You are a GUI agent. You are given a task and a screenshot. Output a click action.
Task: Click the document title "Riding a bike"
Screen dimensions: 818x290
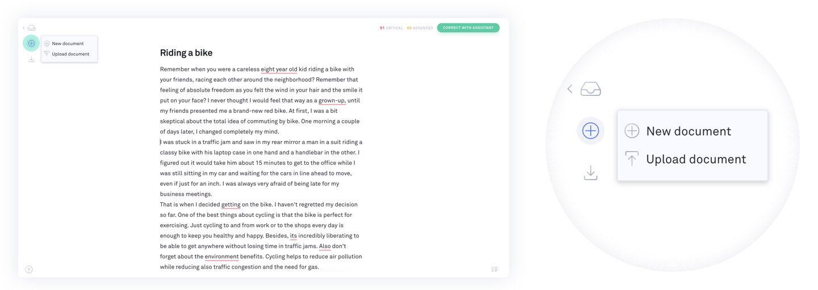(186, 53)
